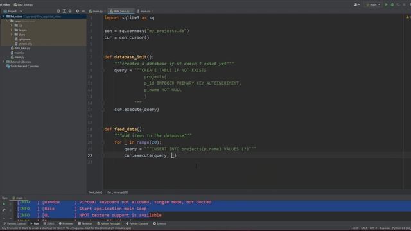
Task: Collapse the project root folder node
Action: [x=3, y=16]
